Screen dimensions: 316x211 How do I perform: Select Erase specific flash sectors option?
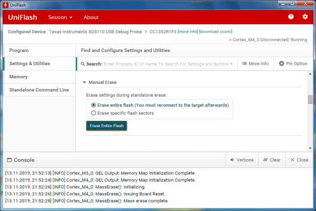point(94,113)
